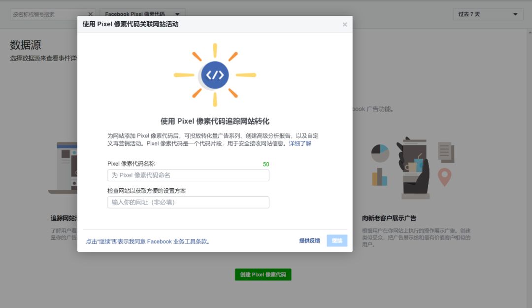Click the 检查网站以获取方便的设置方案 label
532x308 pixels.
click(147, 191)
